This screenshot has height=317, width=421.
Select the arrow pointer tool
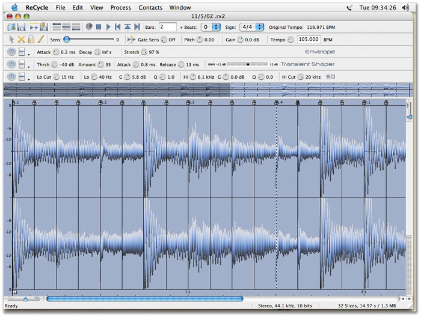pyautogui.click(x=12, y=40)
